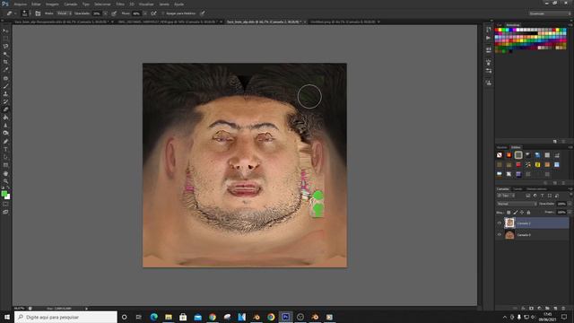This screenshot has height=323, width=574.
Task: Select the Clone Stamp tool
Action: coord(5,94)
